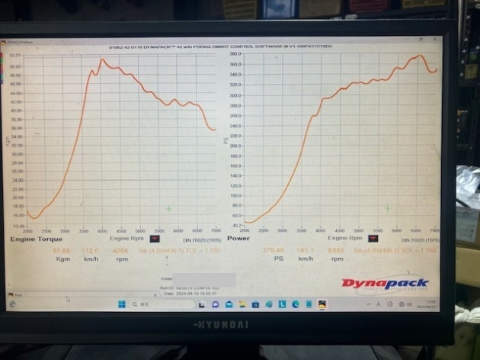Open File Explorer from the taskbar
The image size is (480, 360).
[242, 304]
